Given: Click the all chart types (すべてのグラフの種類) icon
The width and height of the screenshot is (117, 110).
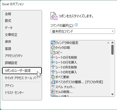Looking at the screenshot, I should coord(53,82).
